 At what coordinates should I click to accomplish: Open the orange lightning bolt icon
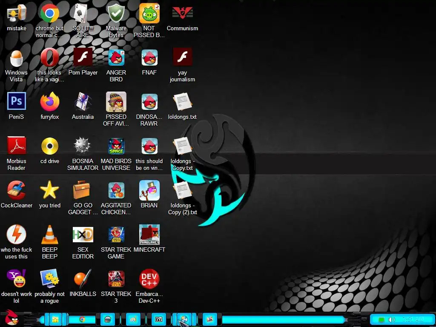pyautogui.click(x=17, y=235)
